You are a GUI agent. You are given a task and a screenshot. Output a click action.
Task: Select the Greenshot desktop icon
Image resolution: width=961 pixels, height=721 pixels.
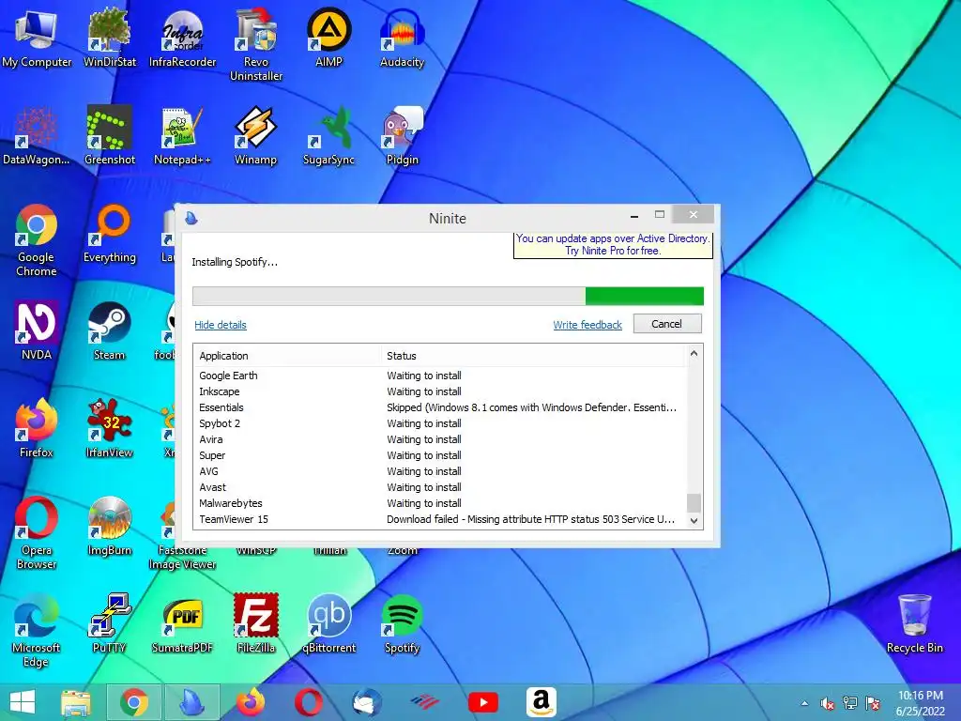coord(109,136)
